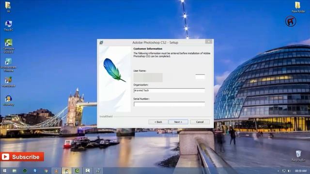Click the green circular taskbar icon

point(25,171)
